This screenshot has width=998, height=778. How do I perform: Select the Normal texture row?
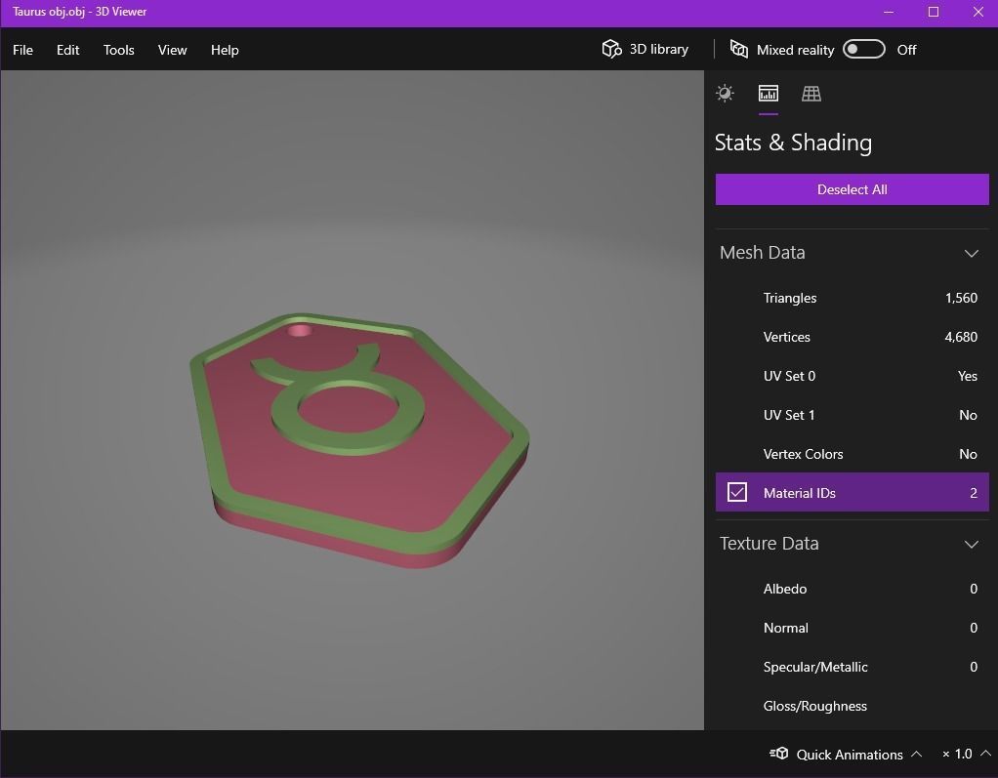click(x=852, y=628)
